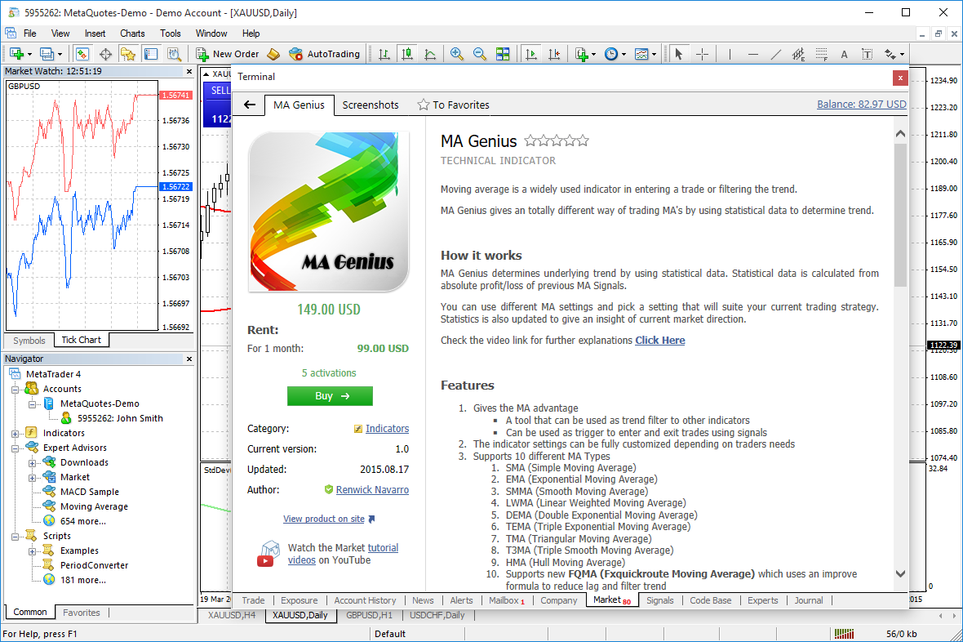
Task: Click the New Order toolbar button
Action: [228, 54]
